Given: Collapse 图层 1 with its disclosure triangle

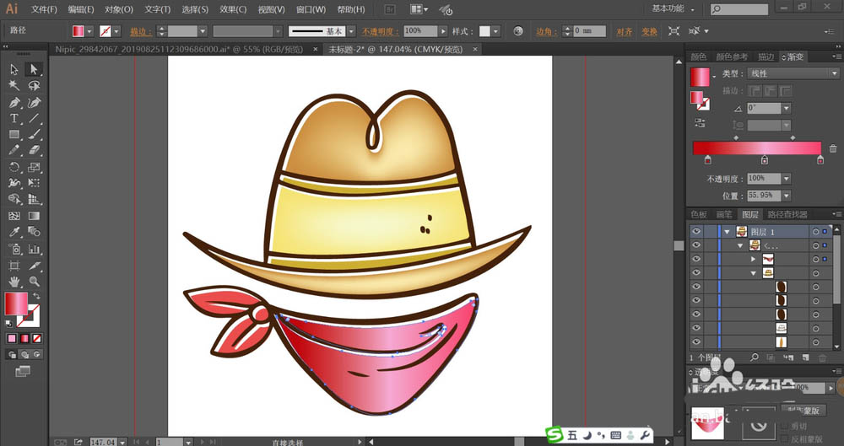Looking at the screenshot, I should click(x=727, y=231).
